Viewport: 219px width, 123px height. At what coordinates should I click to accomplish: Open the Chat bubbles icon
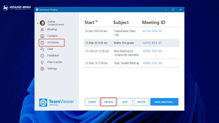42,49
